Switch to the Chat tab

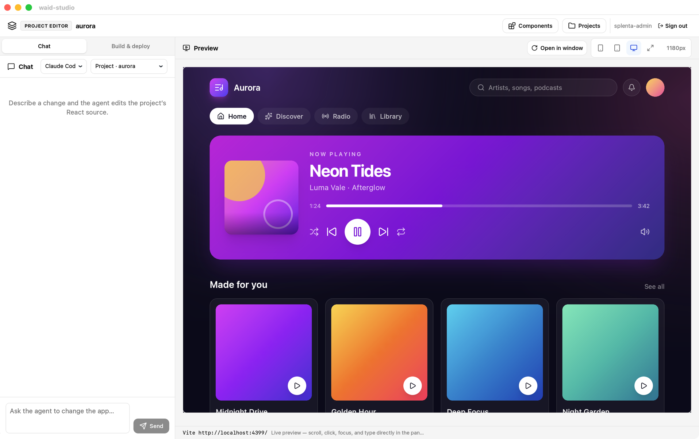coord(44,46)
